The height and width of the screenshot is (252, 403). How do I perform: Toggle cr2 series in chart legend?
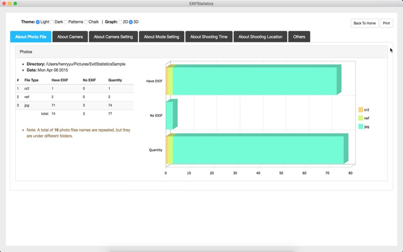click(364, 110)
